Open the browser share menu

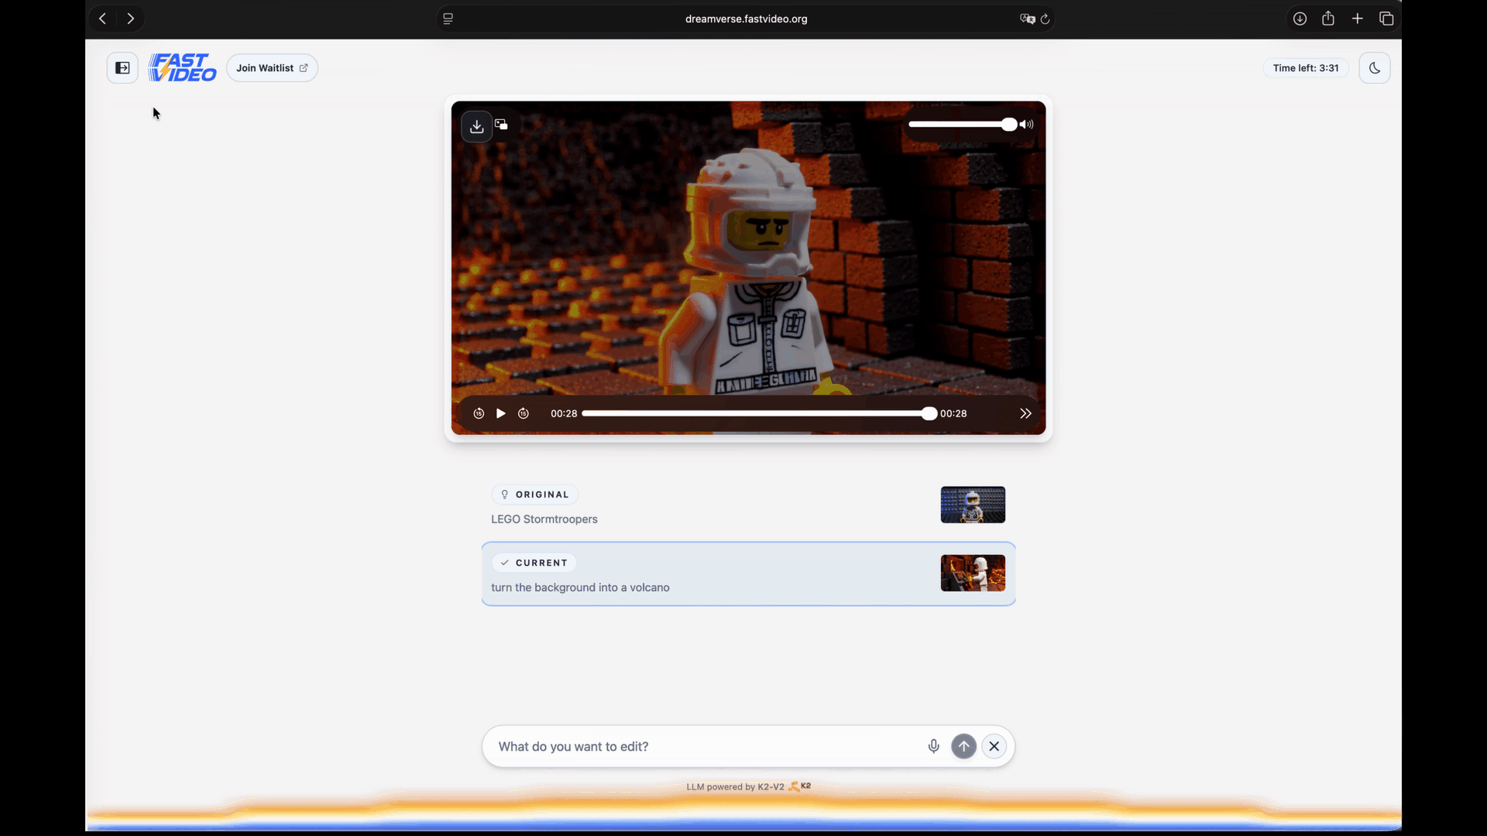tap(1328, 19)
